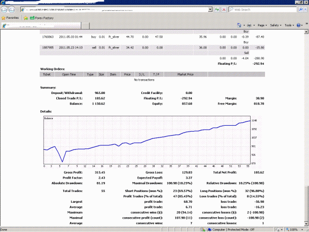Select ticket number 1887905
Screen dimensions: 309x232
(x=47, y=47)
